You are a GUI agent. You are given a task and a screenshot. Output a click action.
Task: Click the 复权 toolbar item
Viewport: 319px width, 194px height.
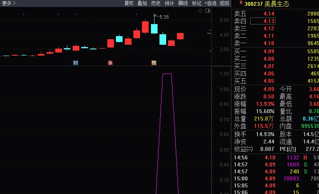[x=129, y=3]
